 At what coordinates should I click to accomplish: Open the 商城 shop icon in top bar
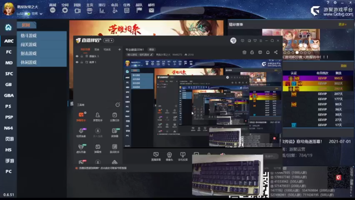tap(52, 10)
